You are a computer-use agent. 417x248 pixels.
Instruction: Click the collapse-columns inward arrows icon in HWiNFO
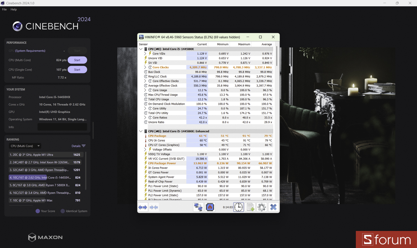pos(154,207)
